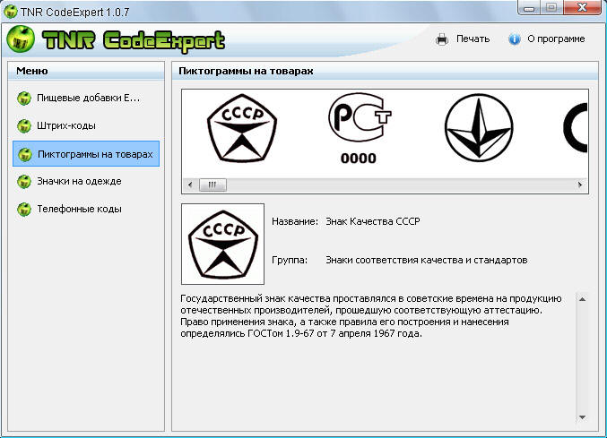
Task: Open the О программе info icon
Action: [x=514, y=39]
